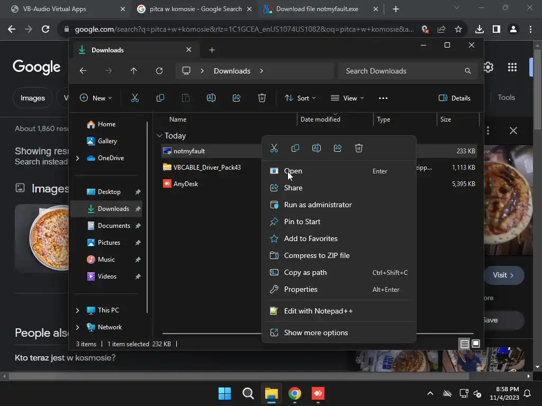Screen dimensions: 542x406
Task: Choose Compress to ZIP file
Action: tap(339, 255)
